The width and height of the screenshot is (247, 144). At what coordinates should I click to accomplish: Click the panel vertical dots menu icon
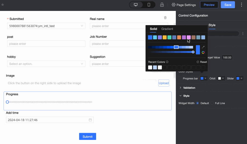click(243, 34)
